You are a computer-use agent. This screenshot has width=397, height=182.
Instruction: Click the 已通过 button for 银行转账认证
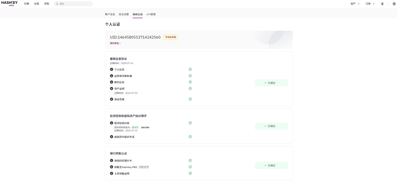coord(271,166)
